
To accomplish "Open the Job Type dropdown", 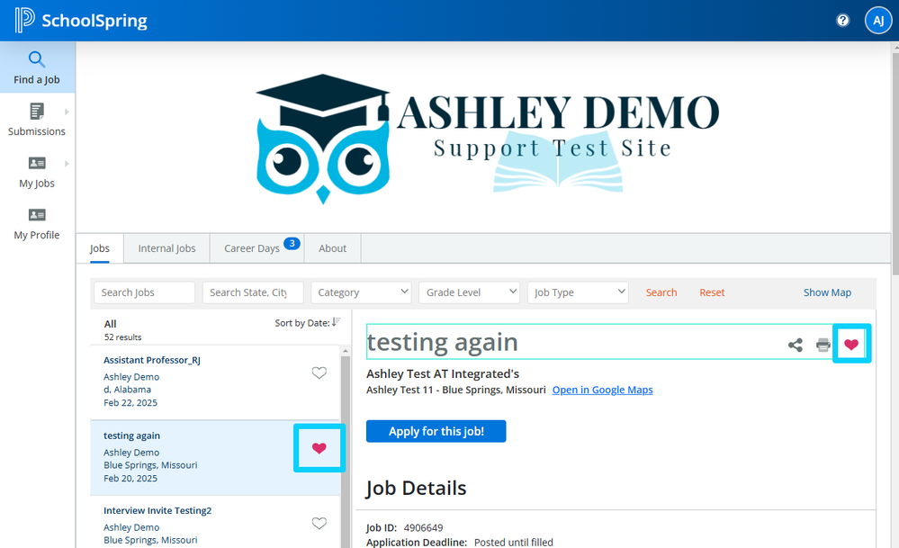I will pyautogui.click(x=577, y=292).
